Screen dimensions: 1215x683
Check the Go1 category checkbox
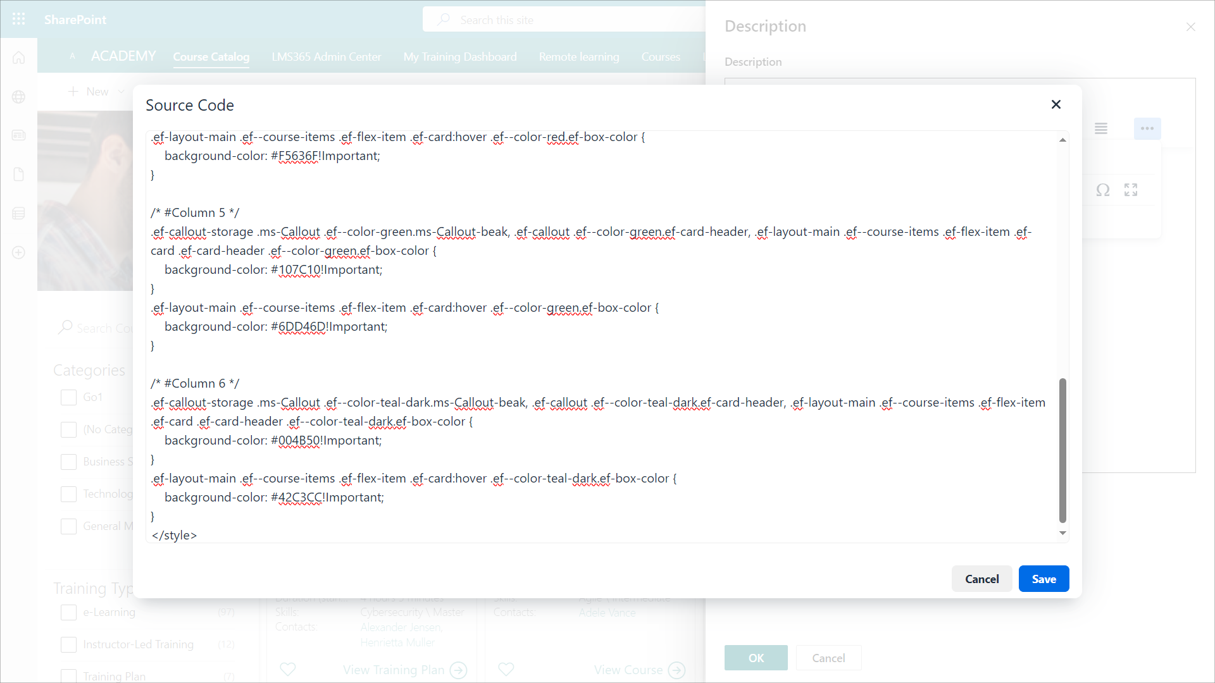pos(68,397)
